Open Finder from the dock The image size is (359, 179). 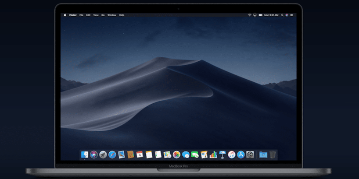[85, 154]
